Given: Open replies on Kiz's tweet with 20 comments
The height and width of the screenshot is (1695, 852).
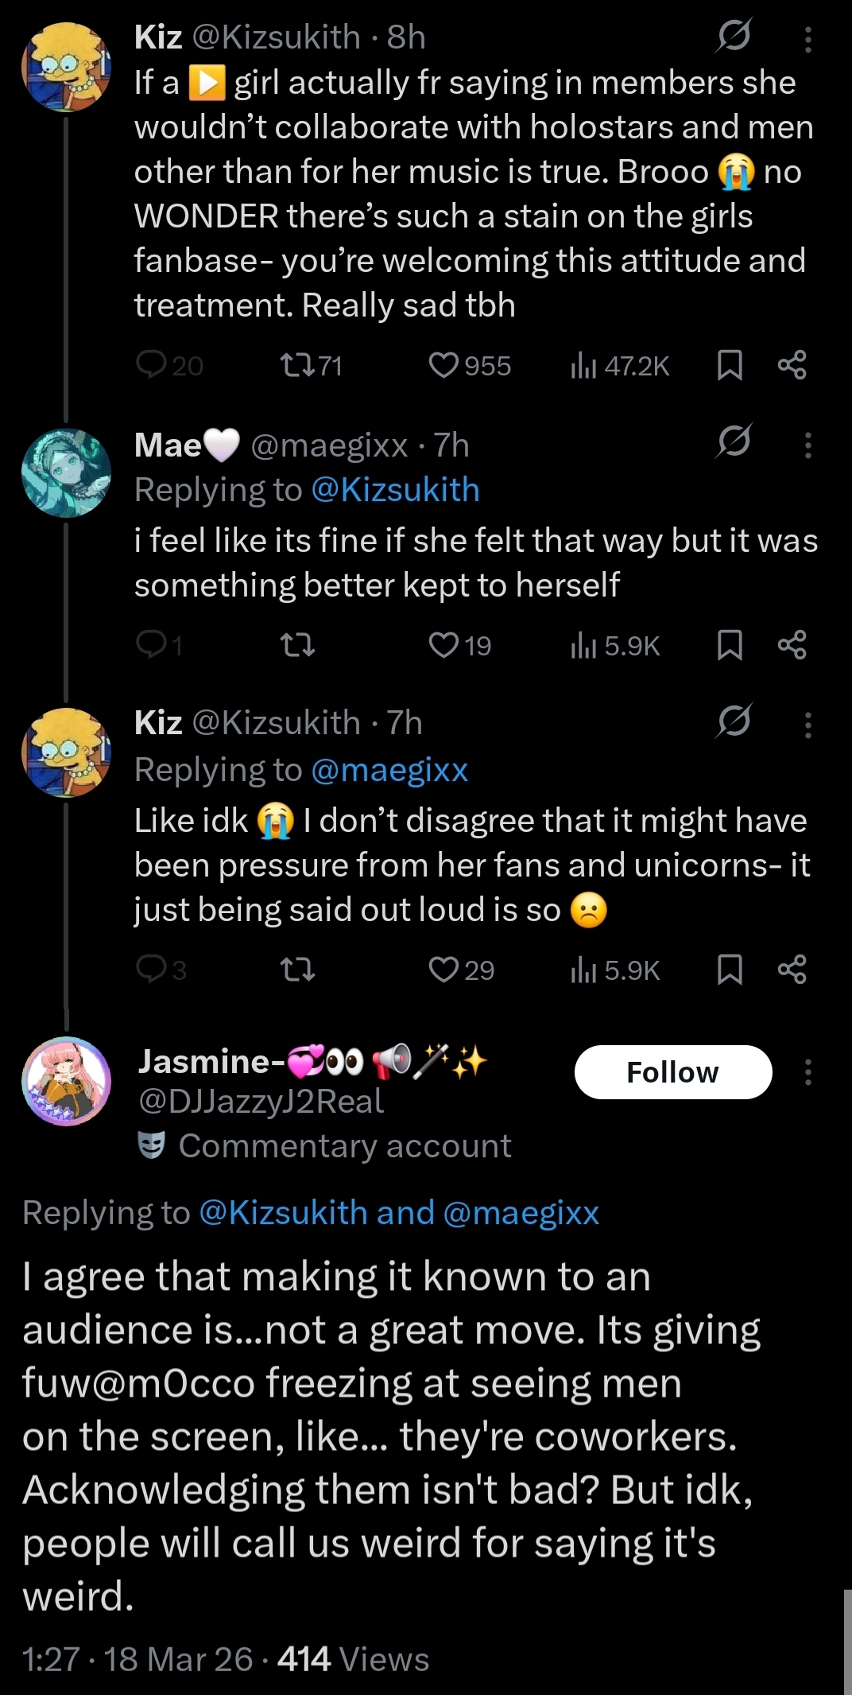Looking at the screenshot, I should click(169, 366).
